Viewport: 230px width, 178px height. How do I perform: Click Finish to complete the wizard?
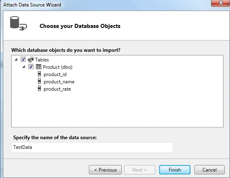click(175, 170)
